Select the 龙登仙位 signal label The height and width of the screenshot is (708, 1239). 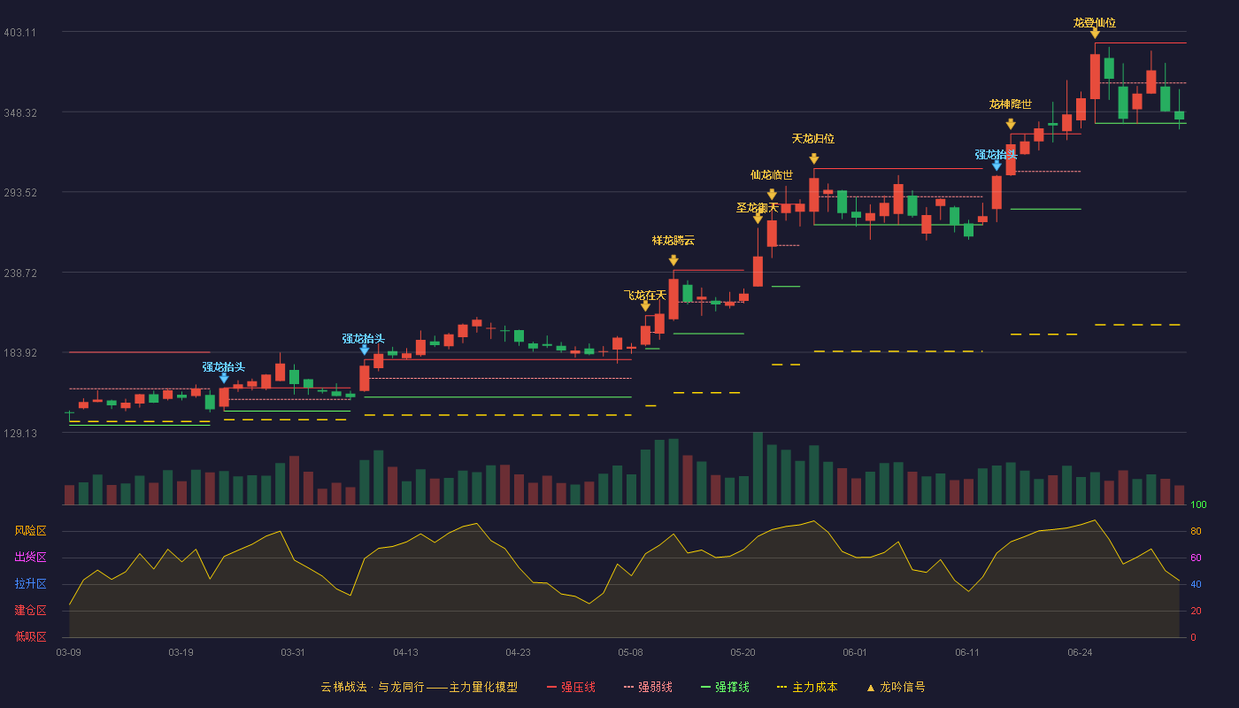tap(1095, 22)
